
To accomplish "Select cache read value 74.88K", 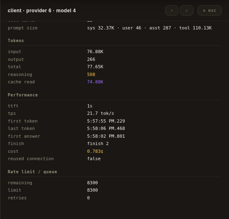I will (x=95, y=82).
